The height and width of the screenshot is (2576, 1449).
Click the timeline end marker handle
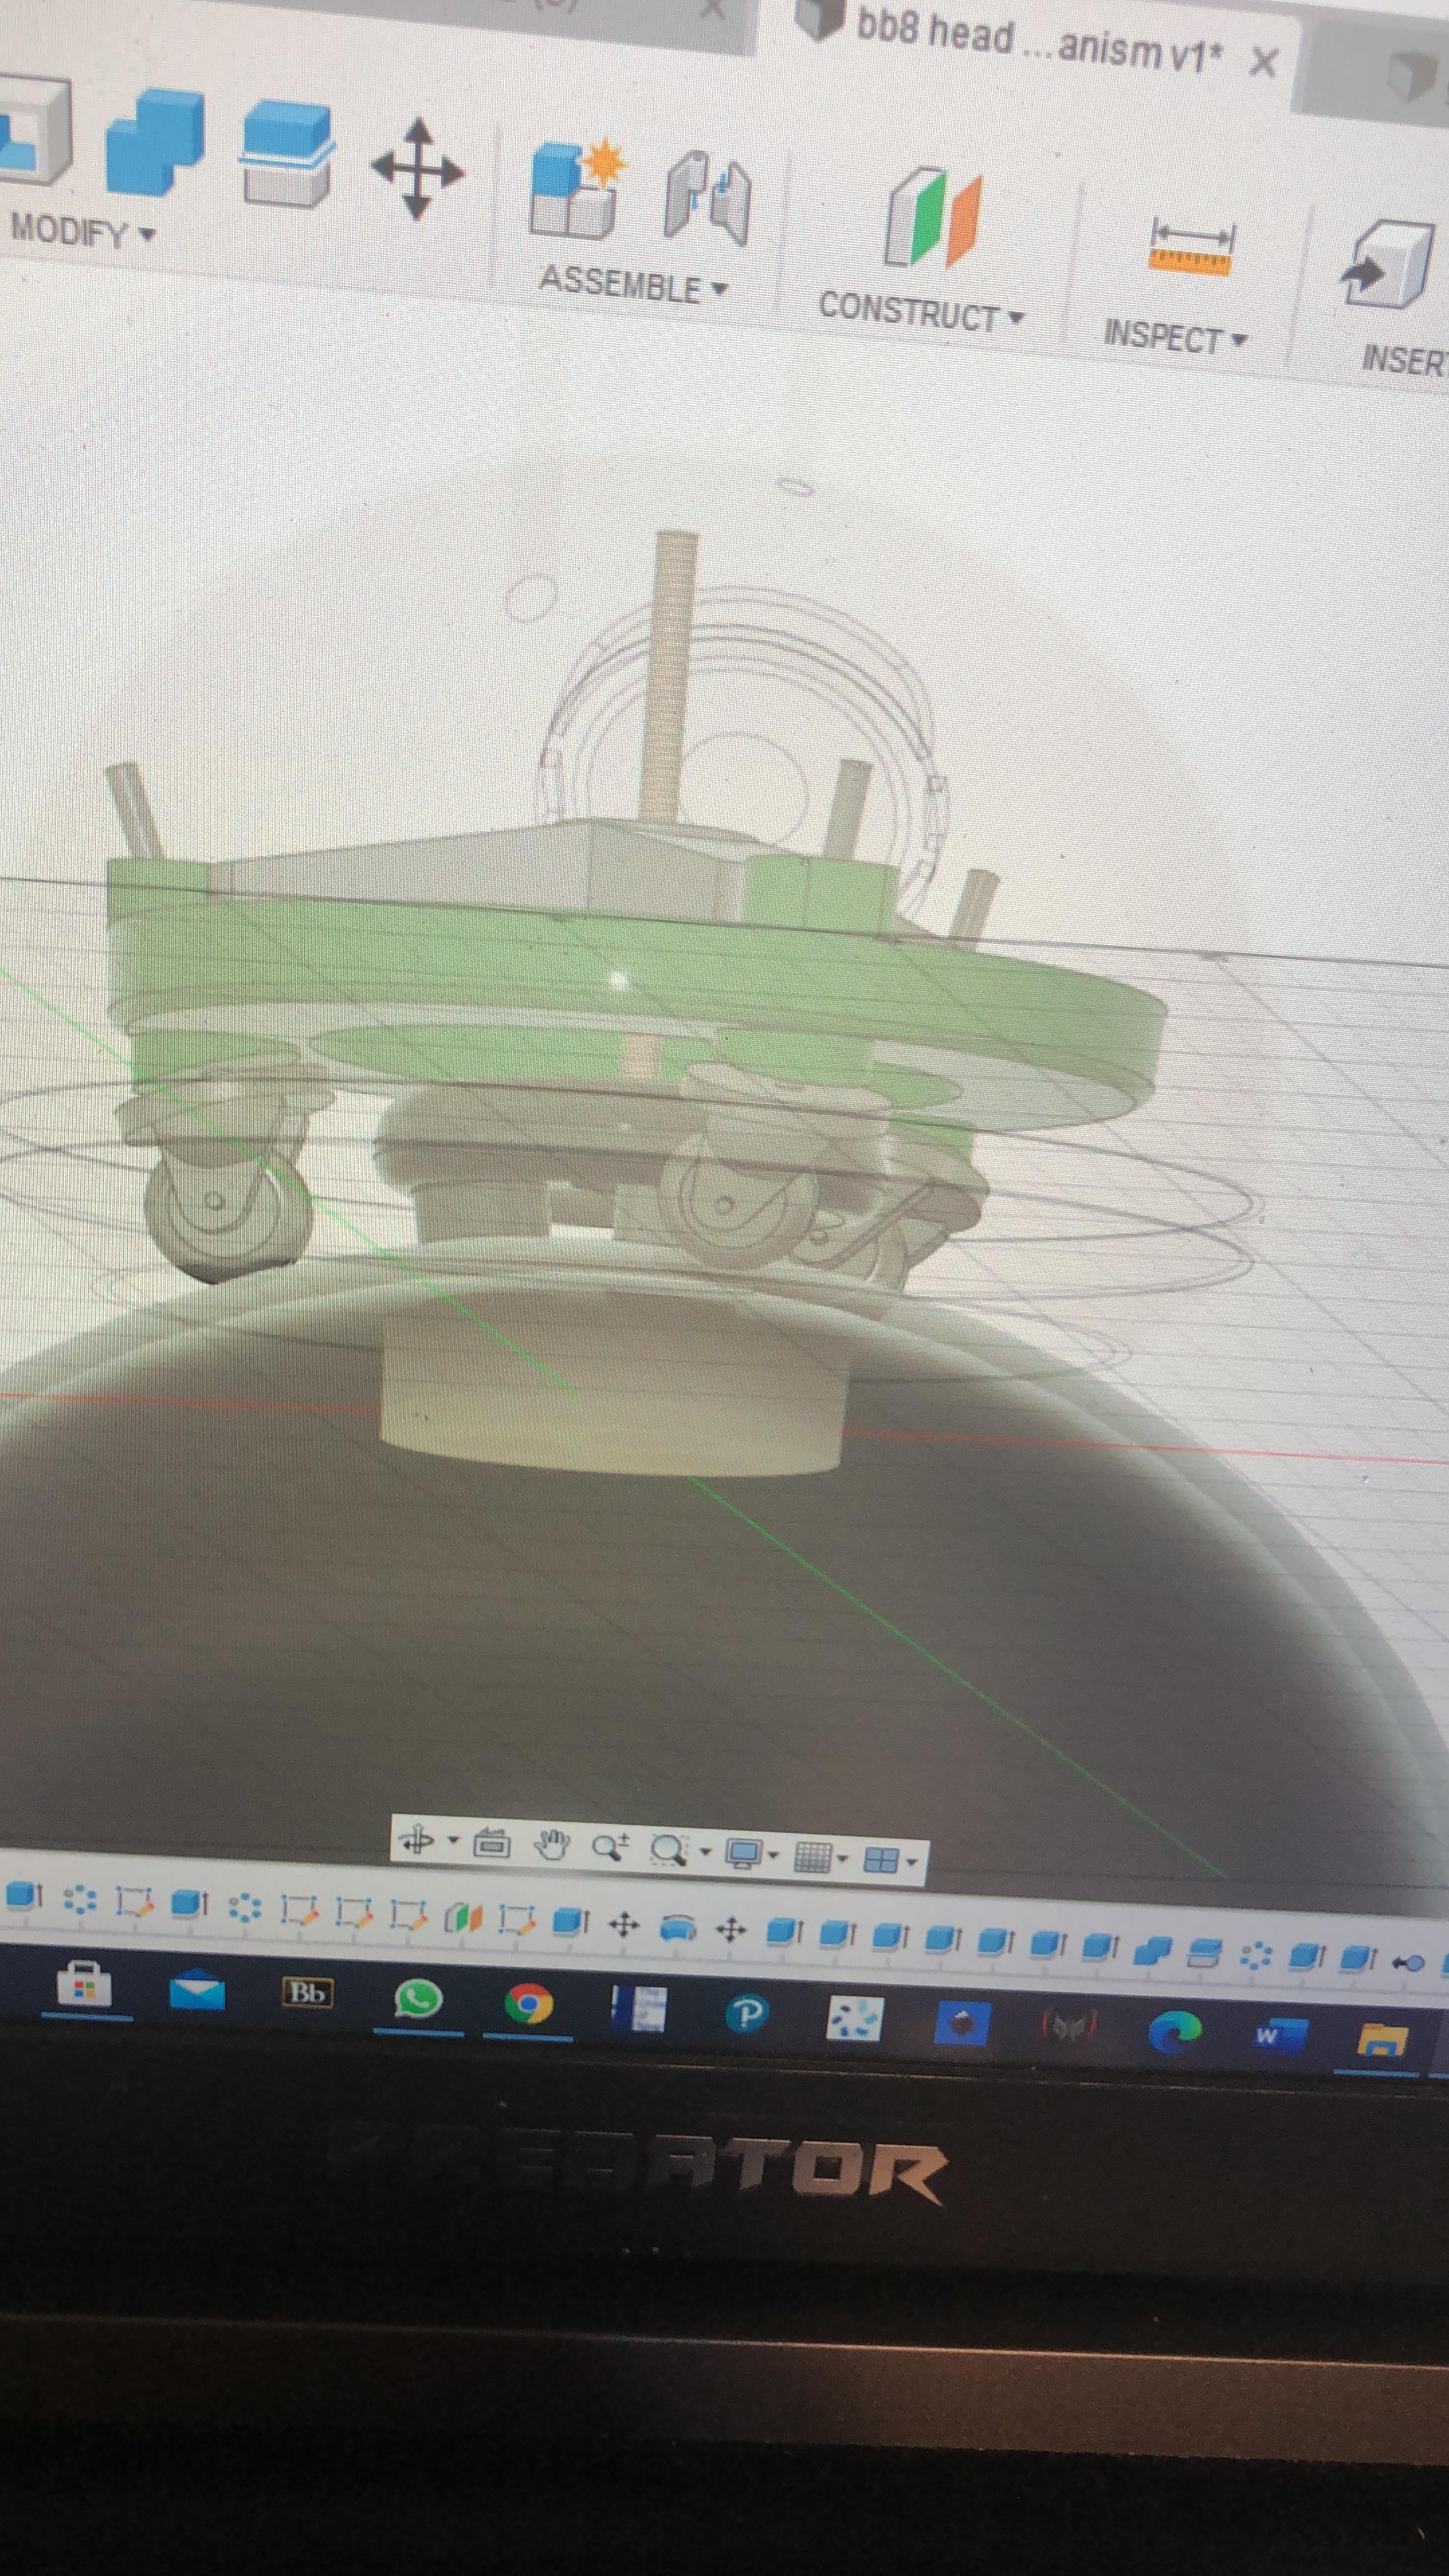[x=1408, y=1962]
